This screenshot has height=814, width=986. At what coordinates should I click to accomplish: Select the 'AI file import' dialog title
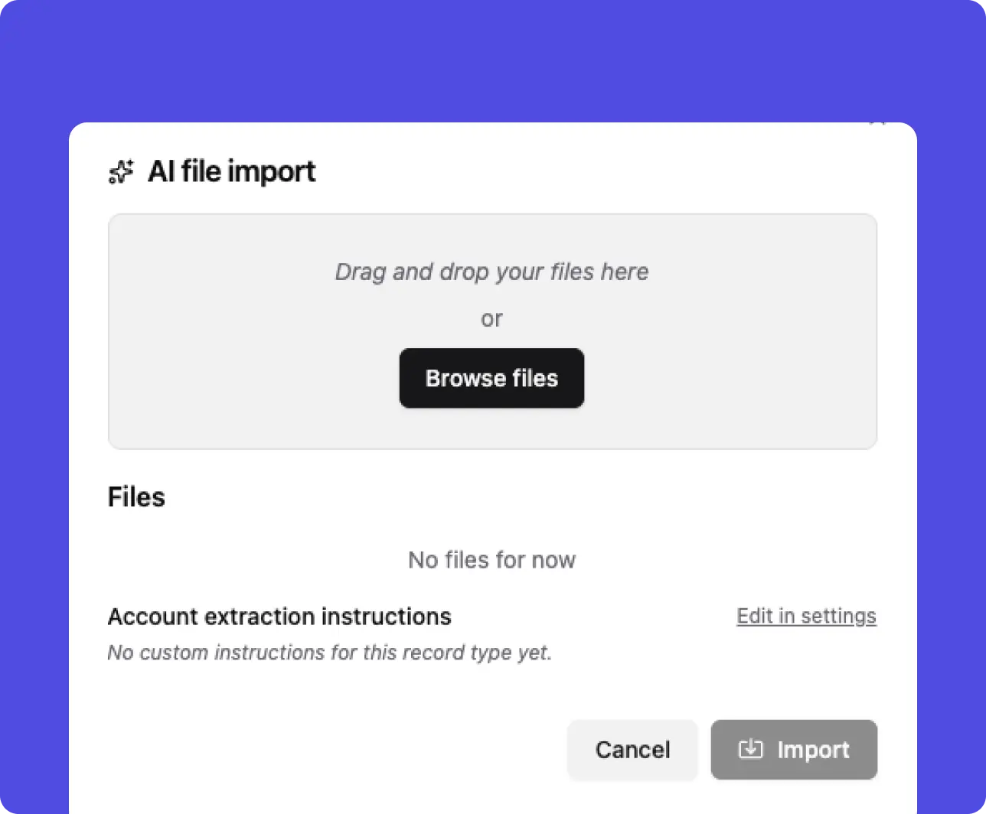[x=231, y=171]
